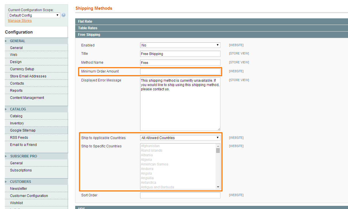Select Afghanistan in countries list

coord(150,146)
